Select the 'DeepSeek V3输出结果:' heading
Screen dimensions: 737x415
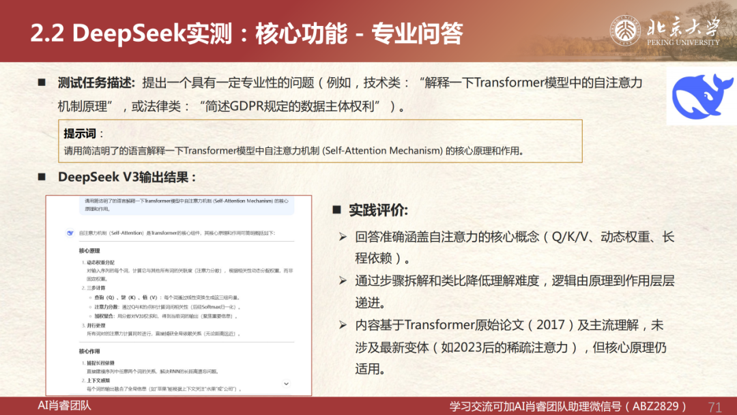(127, 177)
